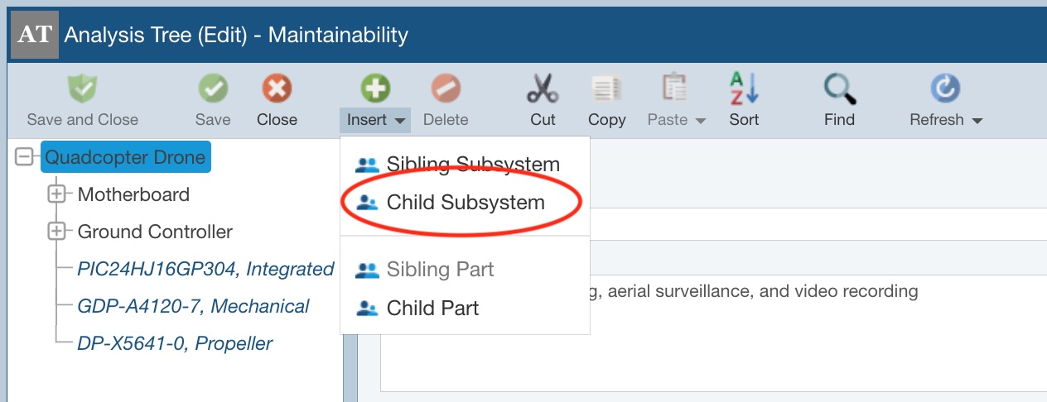This screenshot has width=1047, height=402.
Task: Select the DP-X5641-0 Propeller part
Action: (175, 343)
